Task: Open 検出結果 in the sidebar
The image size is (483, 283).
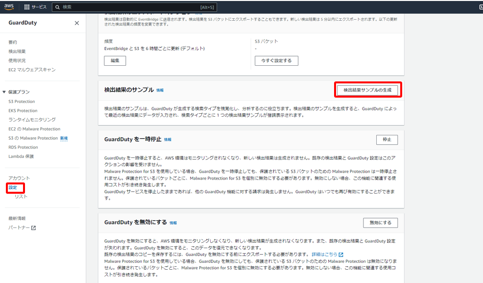Action: pos(17,51)
